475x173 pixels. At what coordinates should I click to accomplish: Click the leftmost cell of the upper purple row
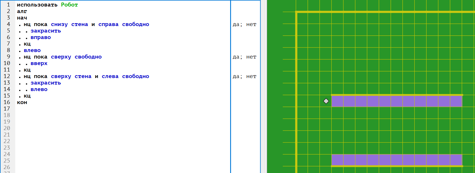click(x=337, y=101)
